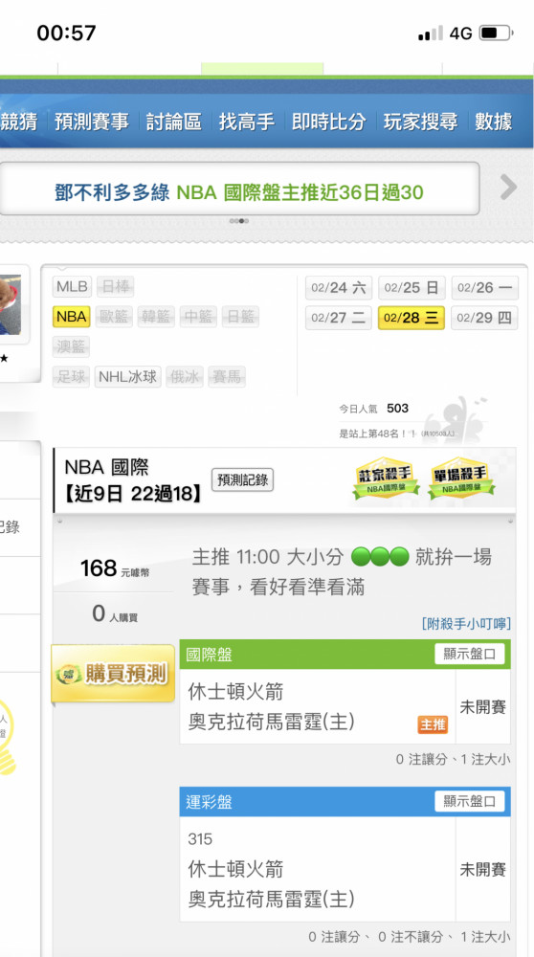Choose date 02/26 一
Image resolution: width=534 pixels, height=957 pixels.
pos(484,287)
